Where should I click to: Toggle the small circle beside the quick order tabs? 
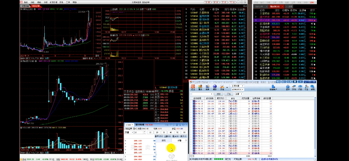186,140
